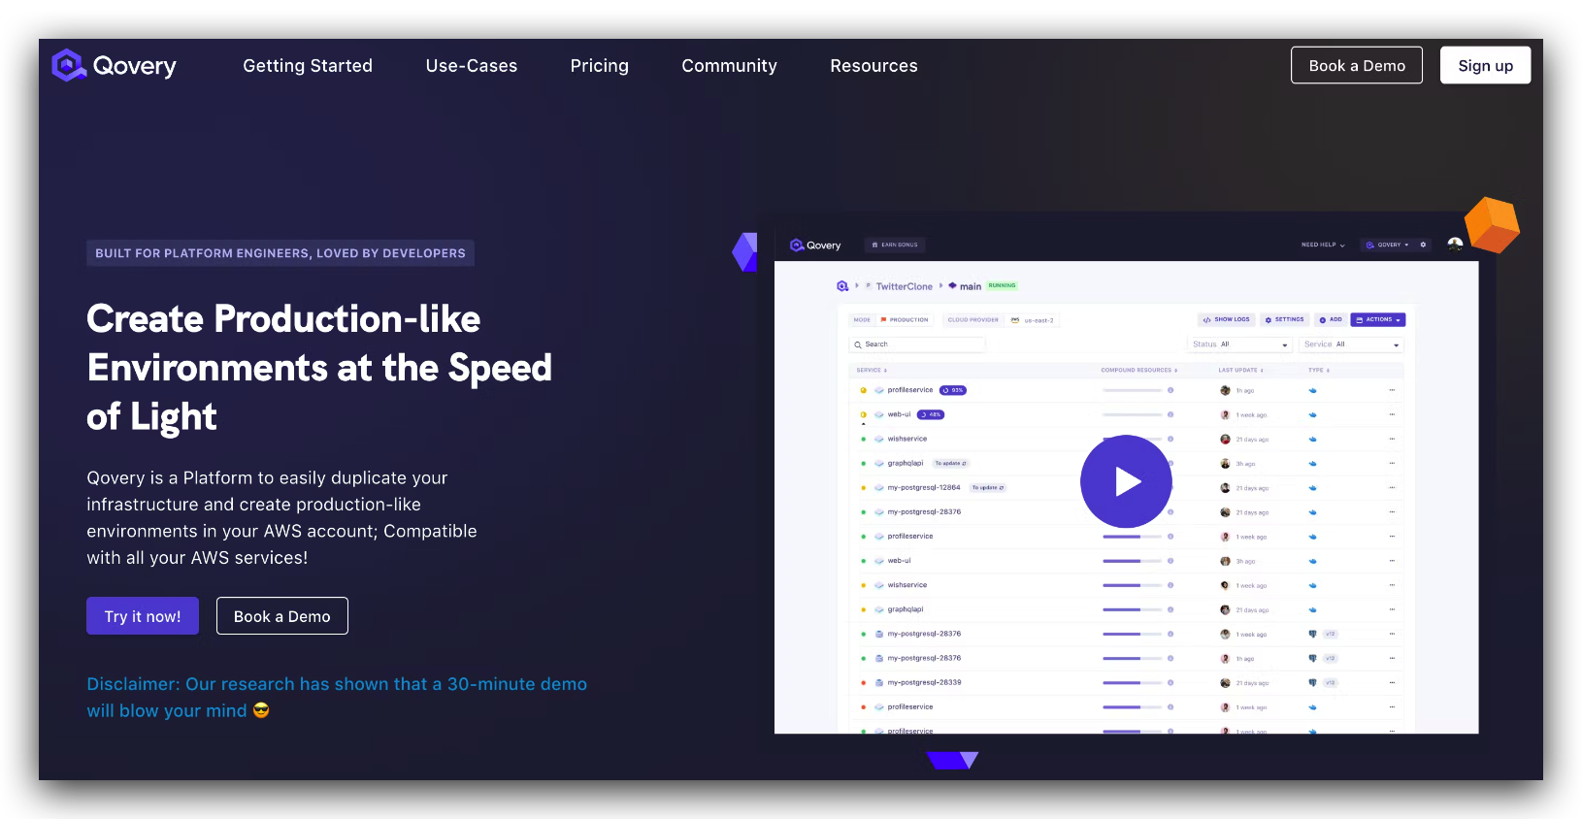Screen dimensions: 1582x819
Task: Click the Earn Bonus gift badge
Action: coord(894,245)
